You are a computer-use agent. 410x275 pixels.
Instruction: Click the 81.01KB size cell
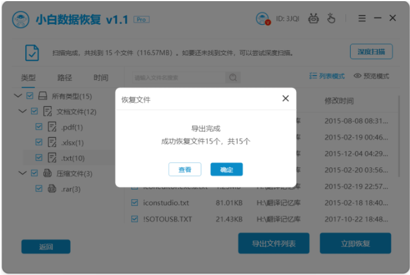coord(229,203)
